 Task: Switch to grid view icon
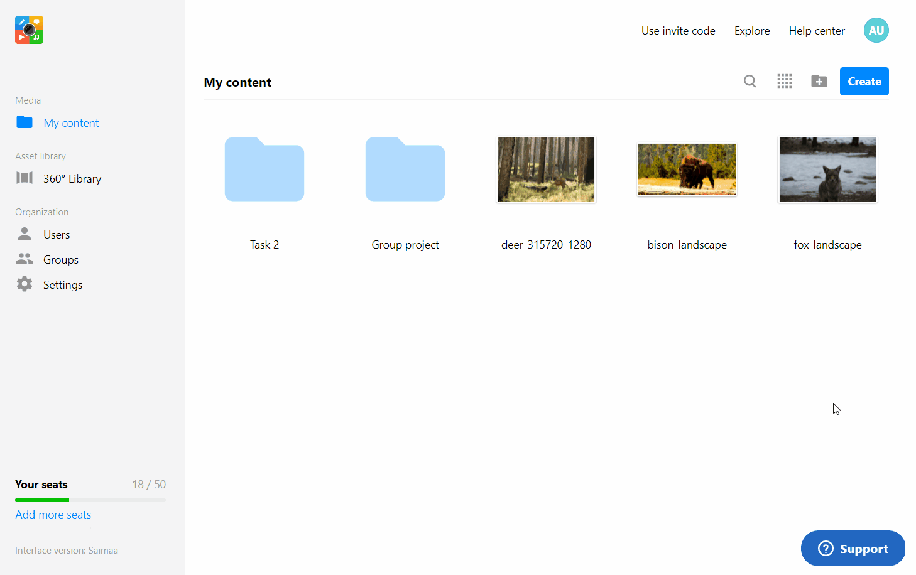coord(785,81)
